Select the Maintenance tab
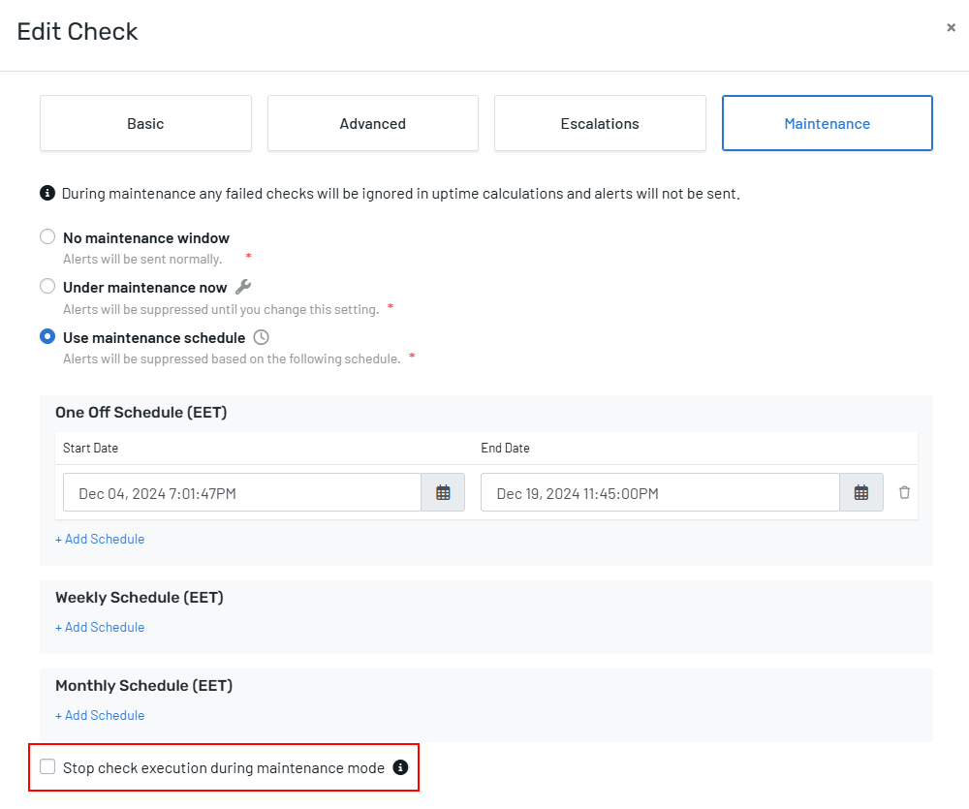This screenshot has height=809, width=969. tap(827, 123)
